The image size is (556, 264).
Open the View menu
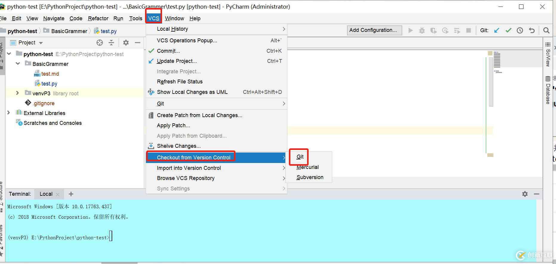[x=32, y=18]
